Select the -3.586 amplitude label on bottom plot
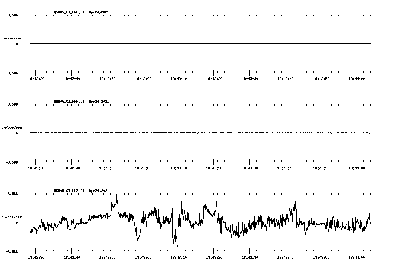The image size is (395, 268). point(11,252)
